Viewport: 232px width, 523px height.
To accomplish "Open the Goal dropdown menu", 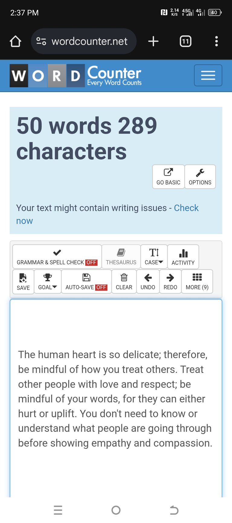I will (47, 281).
